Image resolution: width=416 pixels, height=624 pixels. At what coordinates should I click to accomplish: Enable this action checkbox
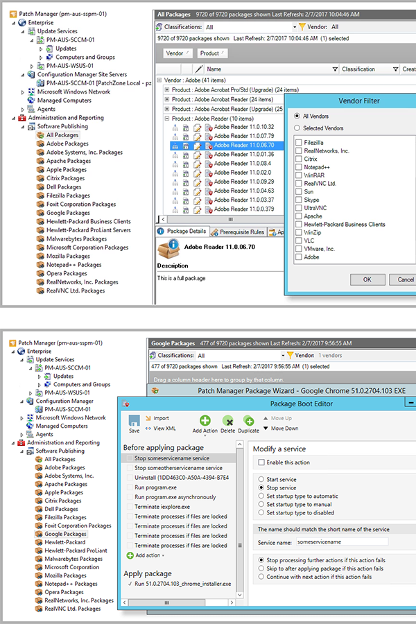click(x=261, y=462)
